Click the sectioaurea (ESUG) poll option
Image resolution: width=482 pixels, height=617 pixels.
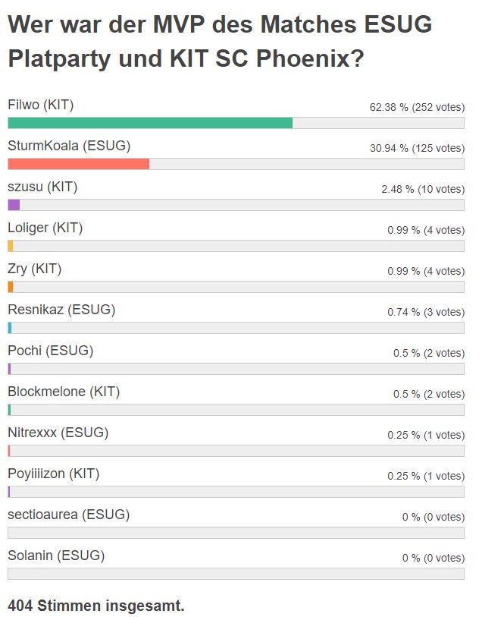point(69,515)
